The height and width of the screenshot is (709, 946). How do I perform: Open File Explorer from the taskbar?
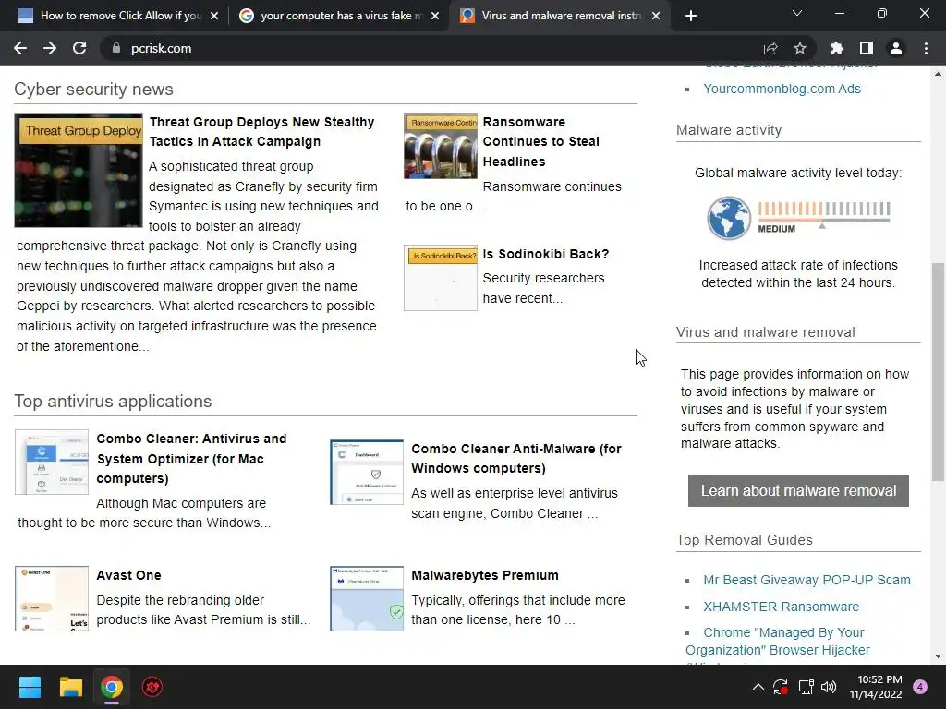pos(70,687)
